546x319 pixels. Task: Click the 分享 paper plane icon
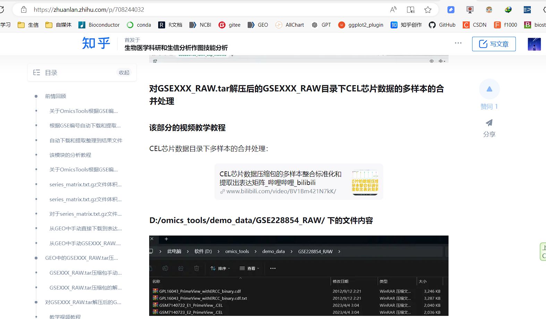[489, 123]
